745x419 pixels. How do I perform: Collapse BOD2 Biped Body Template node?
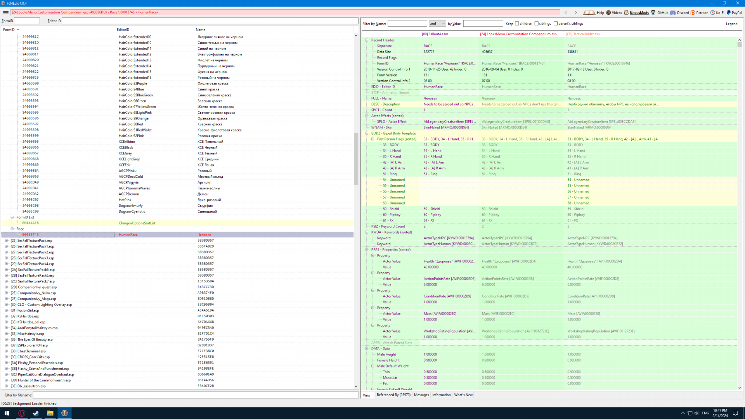click(367, 133)
